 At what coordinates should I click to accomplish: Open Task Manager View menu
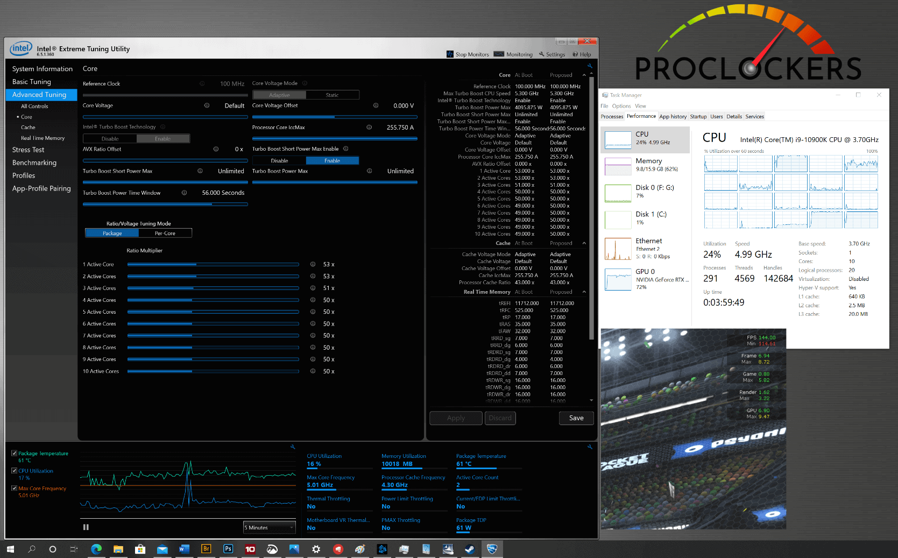coord(640,106)
